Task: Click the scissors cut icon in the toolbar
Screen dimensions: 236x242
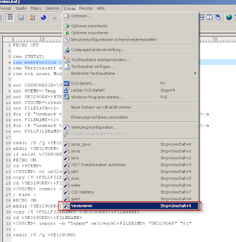Action: point(55,18)
